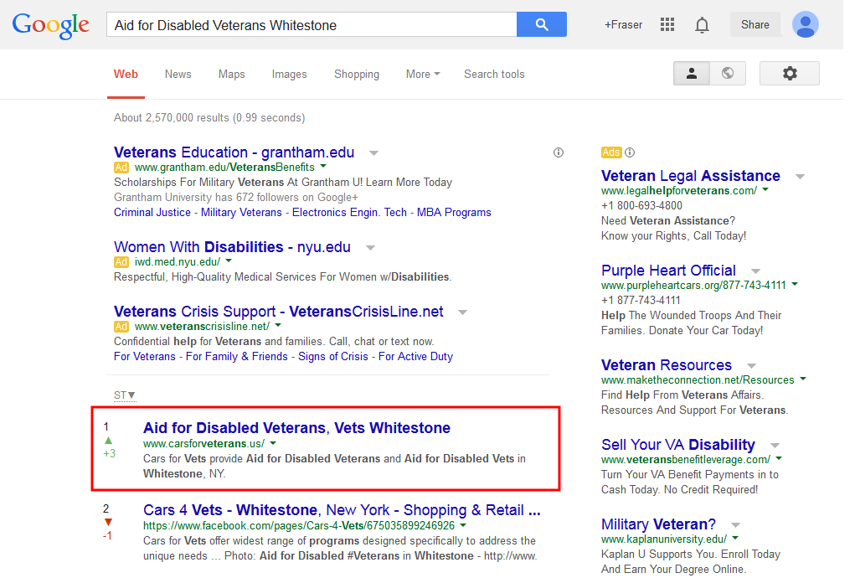Image resolution: width=860 pixels, height=578 pixels.
Task: Click the search query input field
Action: [x=312, y=24]
